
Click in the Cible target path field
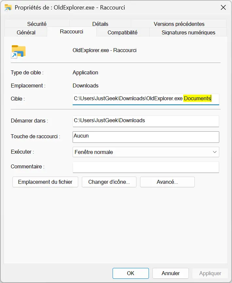[x=146, y=99]
